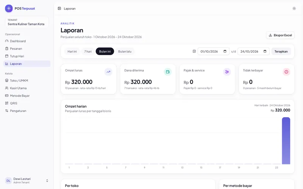Toggle the sidebar panel icon

click(x=59, y=8)
